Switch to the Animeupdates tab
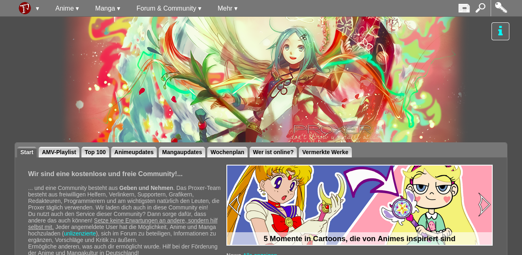 134,152
